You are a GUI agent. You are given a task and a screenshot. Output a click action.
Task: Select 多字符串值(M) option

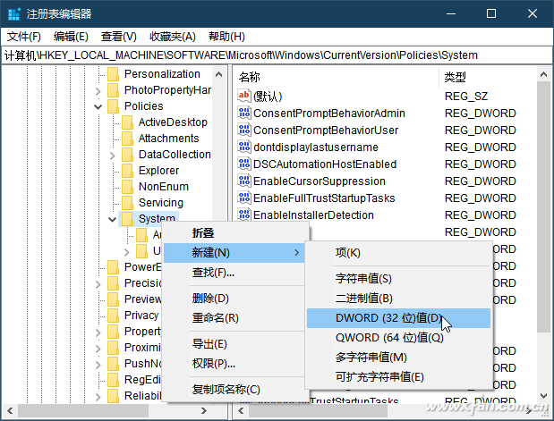tap(398, 358)
